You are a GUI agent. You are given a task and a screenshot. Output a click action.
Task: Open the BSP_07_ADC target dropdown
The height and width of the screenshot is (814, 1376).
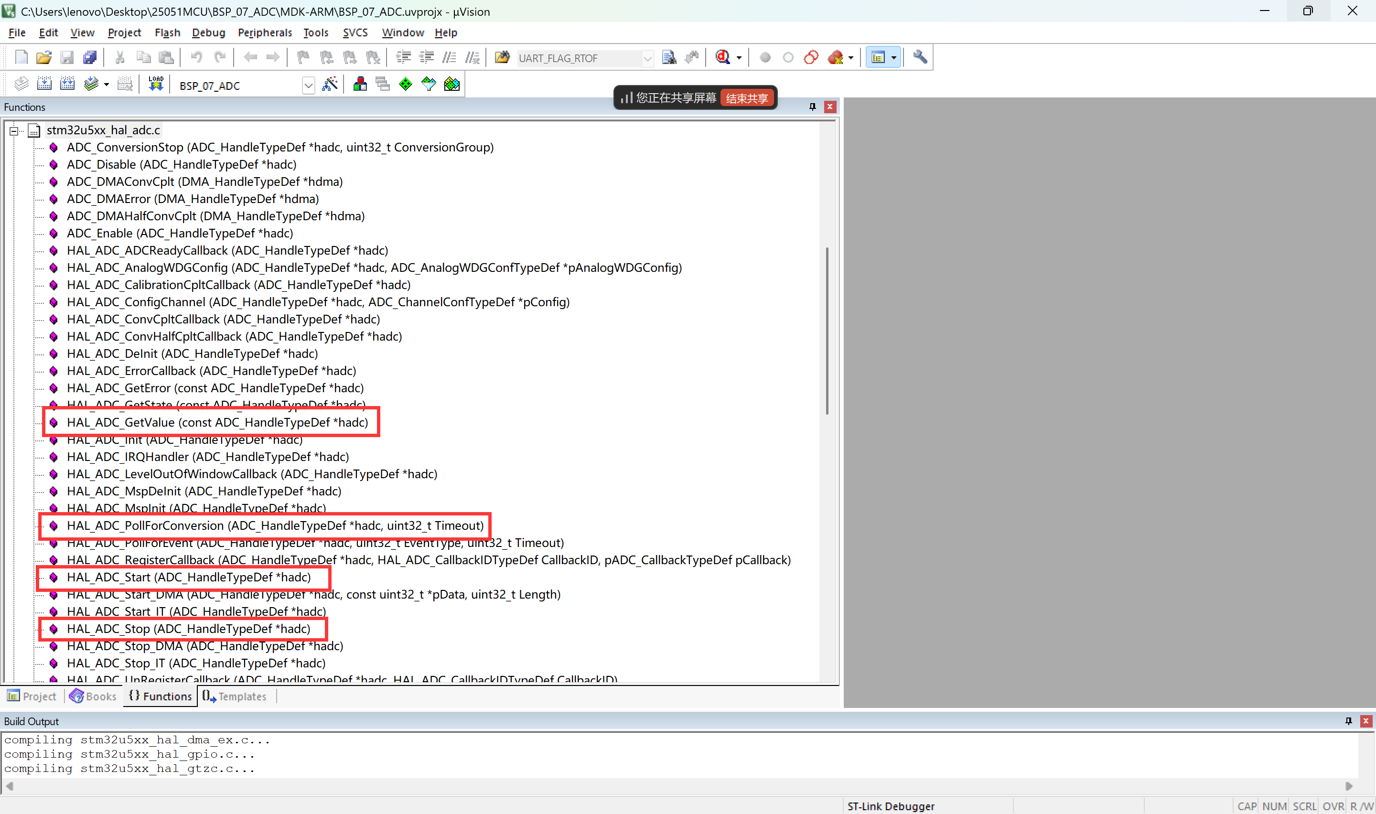(x=308, y=86)
